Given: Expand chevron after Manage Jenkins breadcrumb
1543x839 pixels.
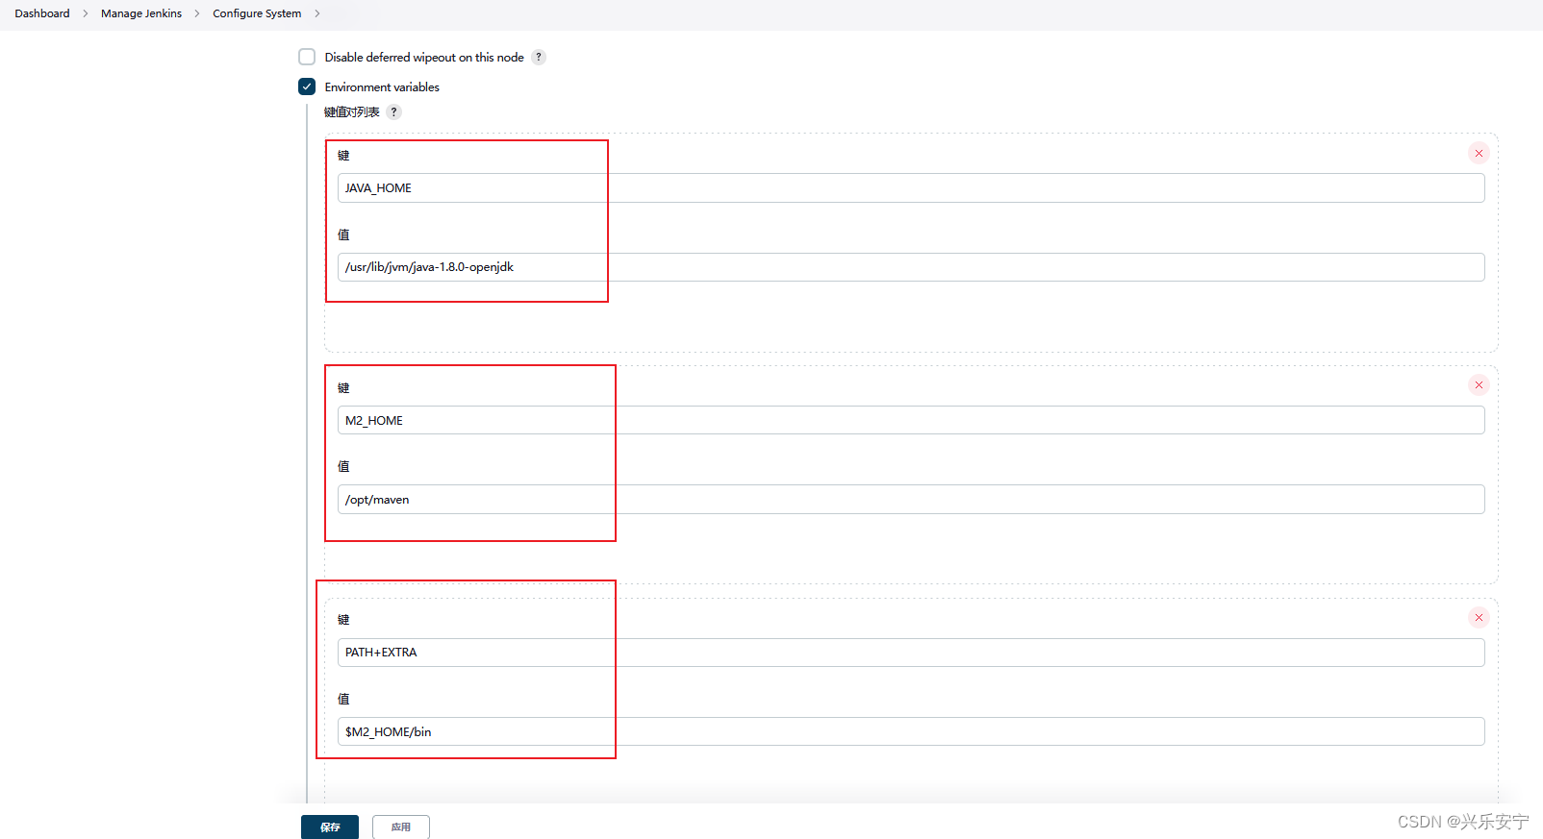Looking at the screenshot, I should click(x=197, y=13).
